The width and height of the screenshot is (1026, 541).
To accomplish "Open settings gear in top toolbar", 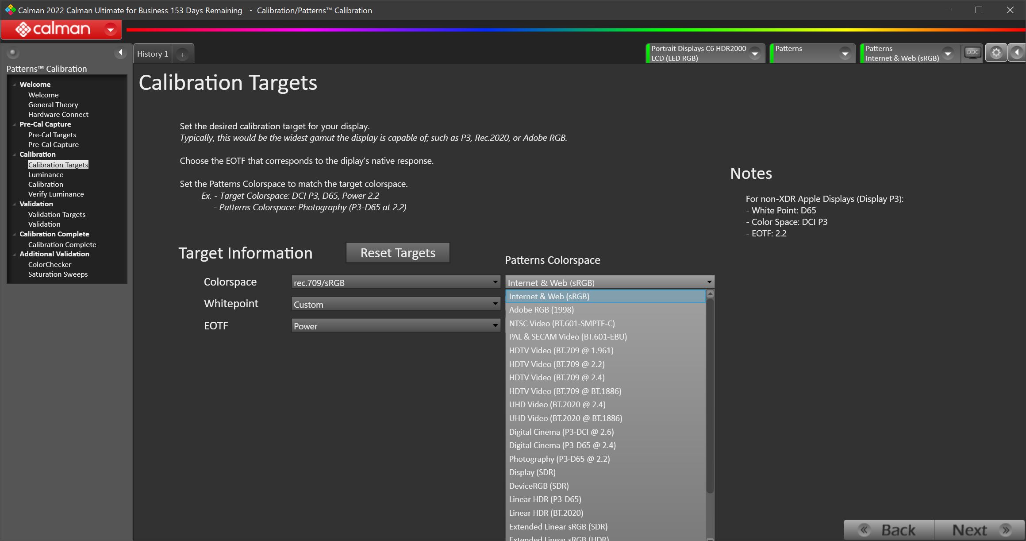I will 996,53.
